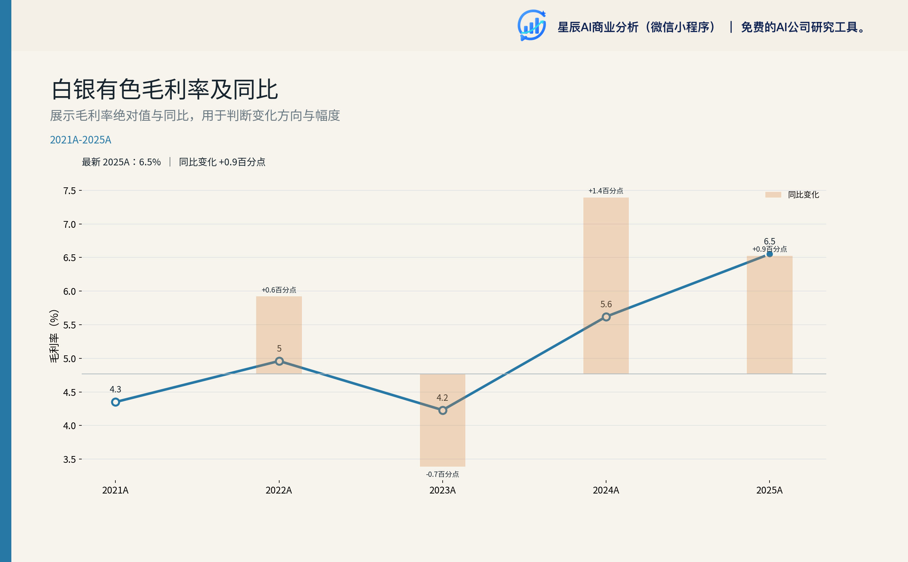Click the 最新 2025A：6.5% summary text
This screenshot has height=562, width=908.
coord(121,162)
